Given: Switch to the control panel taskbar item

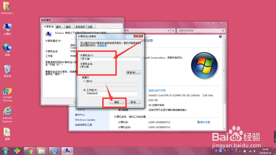Looking at the screenshot, I should tap(55, 151).
